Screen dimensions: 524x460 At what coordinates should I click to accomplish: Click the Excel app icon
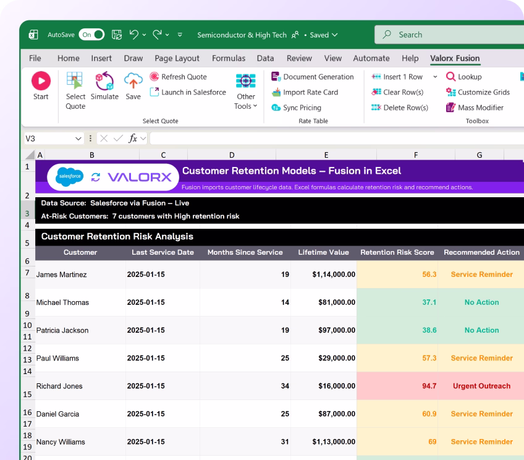(x=33, y=35)
